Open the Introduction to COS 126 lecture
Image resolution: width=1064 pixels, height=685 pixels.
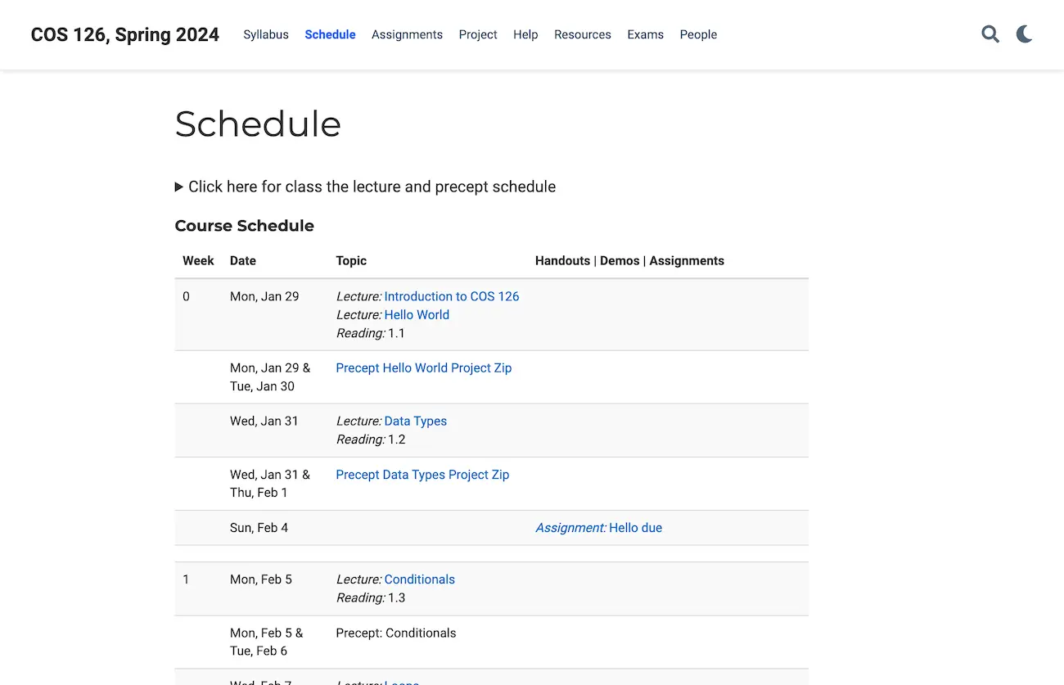click(x=452, y=296)
